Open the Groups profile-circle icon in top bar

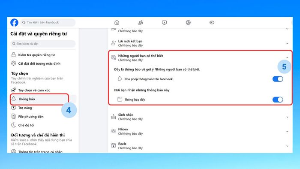click(188, 23)
